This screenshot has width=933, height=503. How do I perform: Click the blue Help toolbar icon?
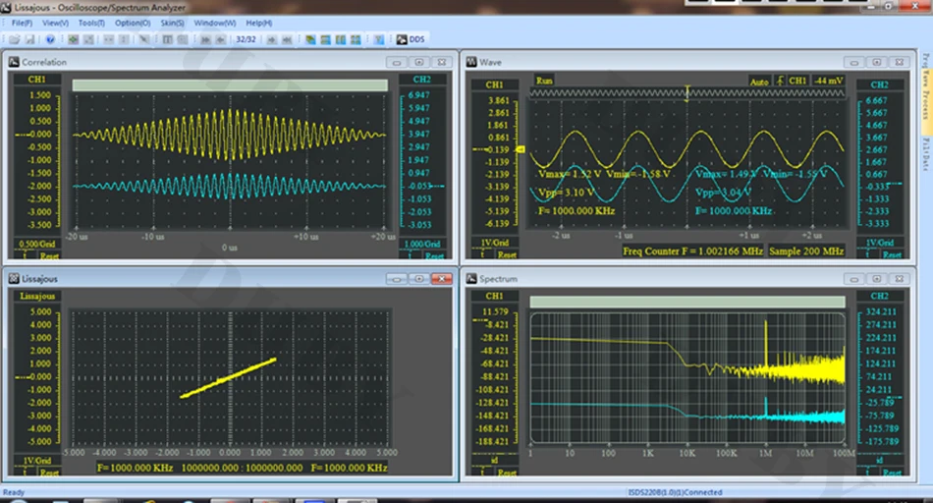[x=50, y=39]
